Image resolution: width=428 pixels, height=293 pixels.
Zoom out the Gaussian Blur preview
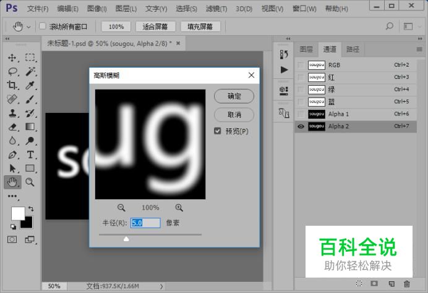[x=121, y=208]
